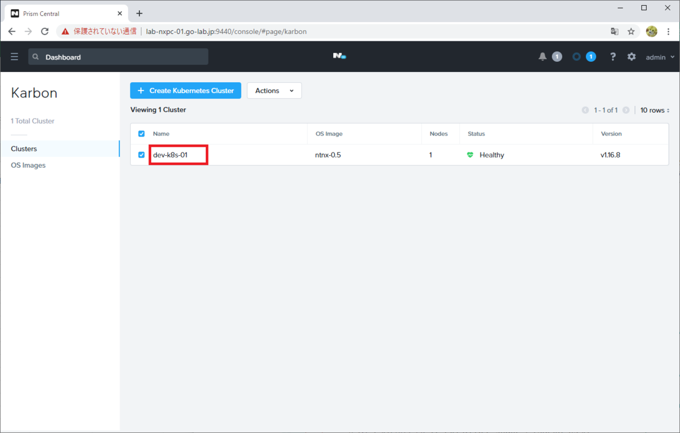Viewport: 680px width, 433px height.
Task: Select the Clusters sidebar item
Action: pyautogui.click(x=59, y=148)
